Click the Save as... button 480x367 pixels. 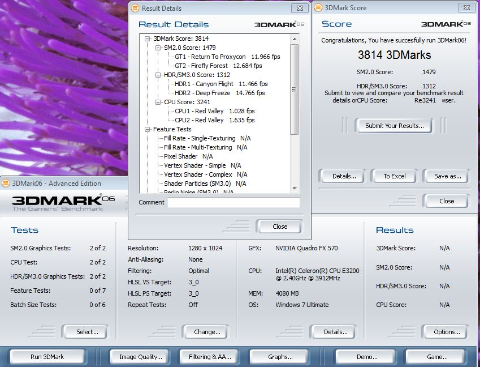447,176
